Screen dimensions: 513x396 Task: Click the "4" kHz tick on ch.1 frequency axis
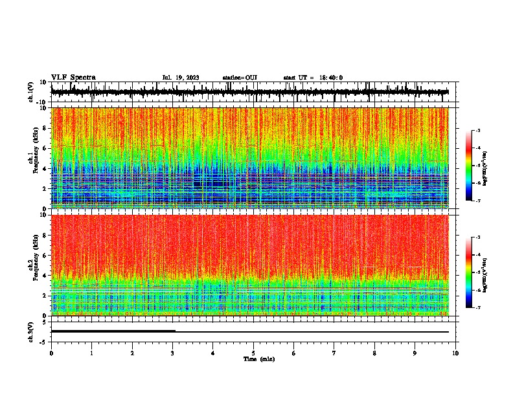click(45, 169)
